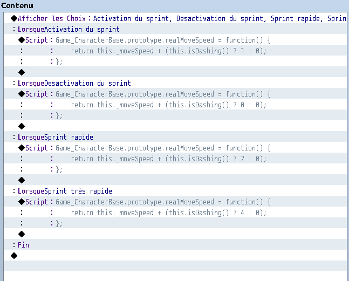Select the last empty diamond line after Fin
Viewport: 349px width, 281px height.
point(175,256)
